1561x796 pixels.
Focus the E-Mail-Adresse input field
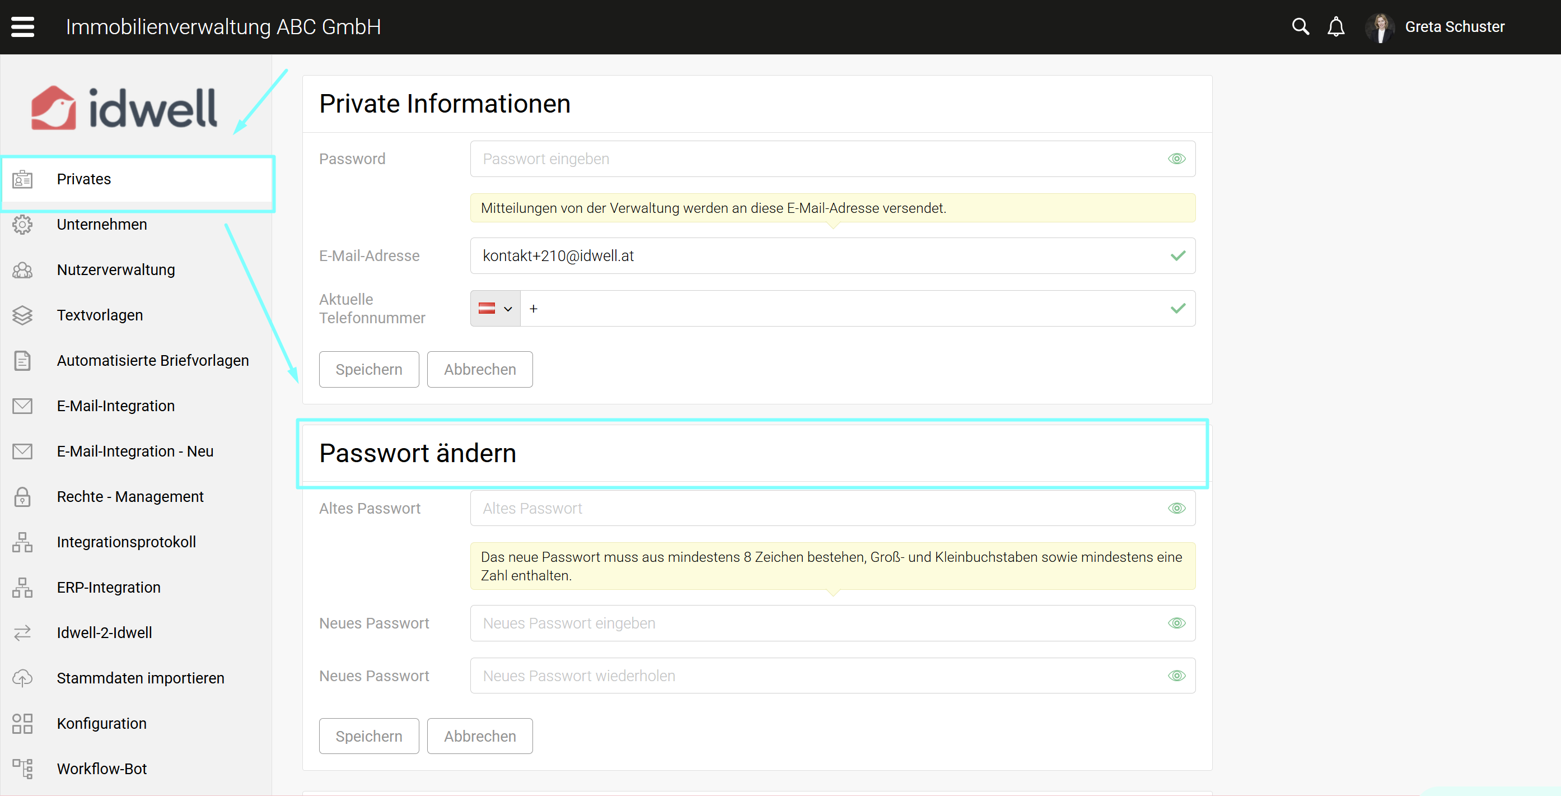(x=818, y=256)
